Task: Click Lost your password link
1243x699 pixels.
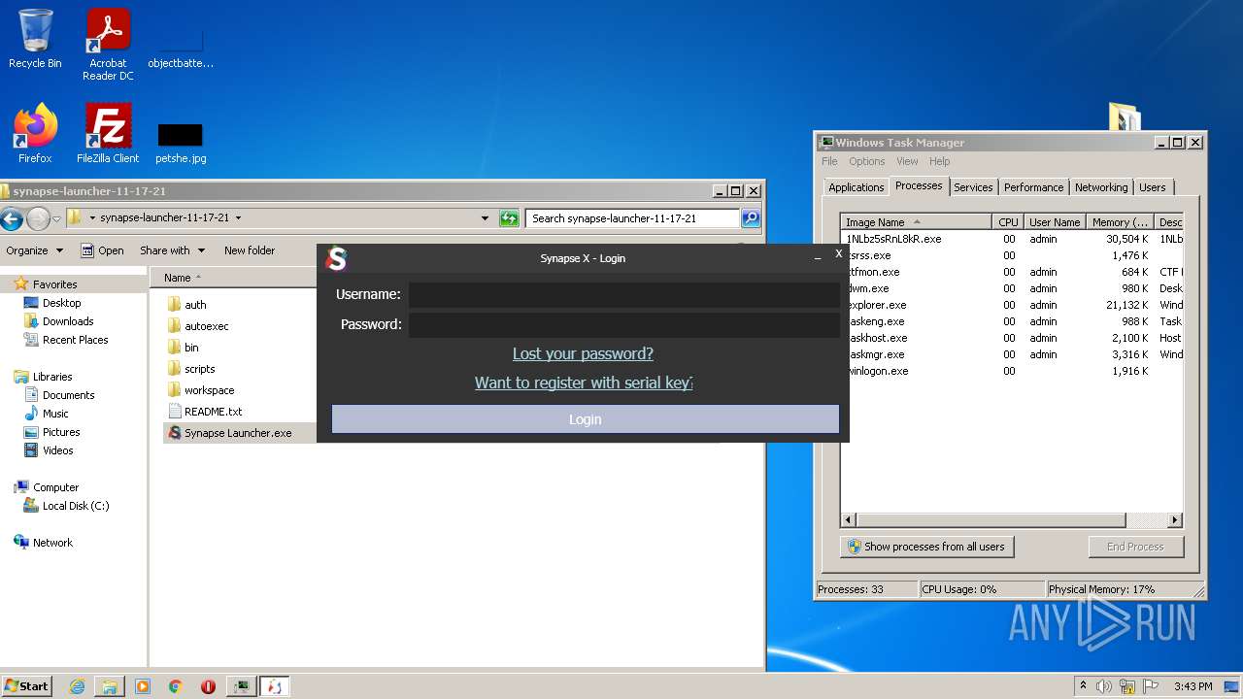Action: 583,353
